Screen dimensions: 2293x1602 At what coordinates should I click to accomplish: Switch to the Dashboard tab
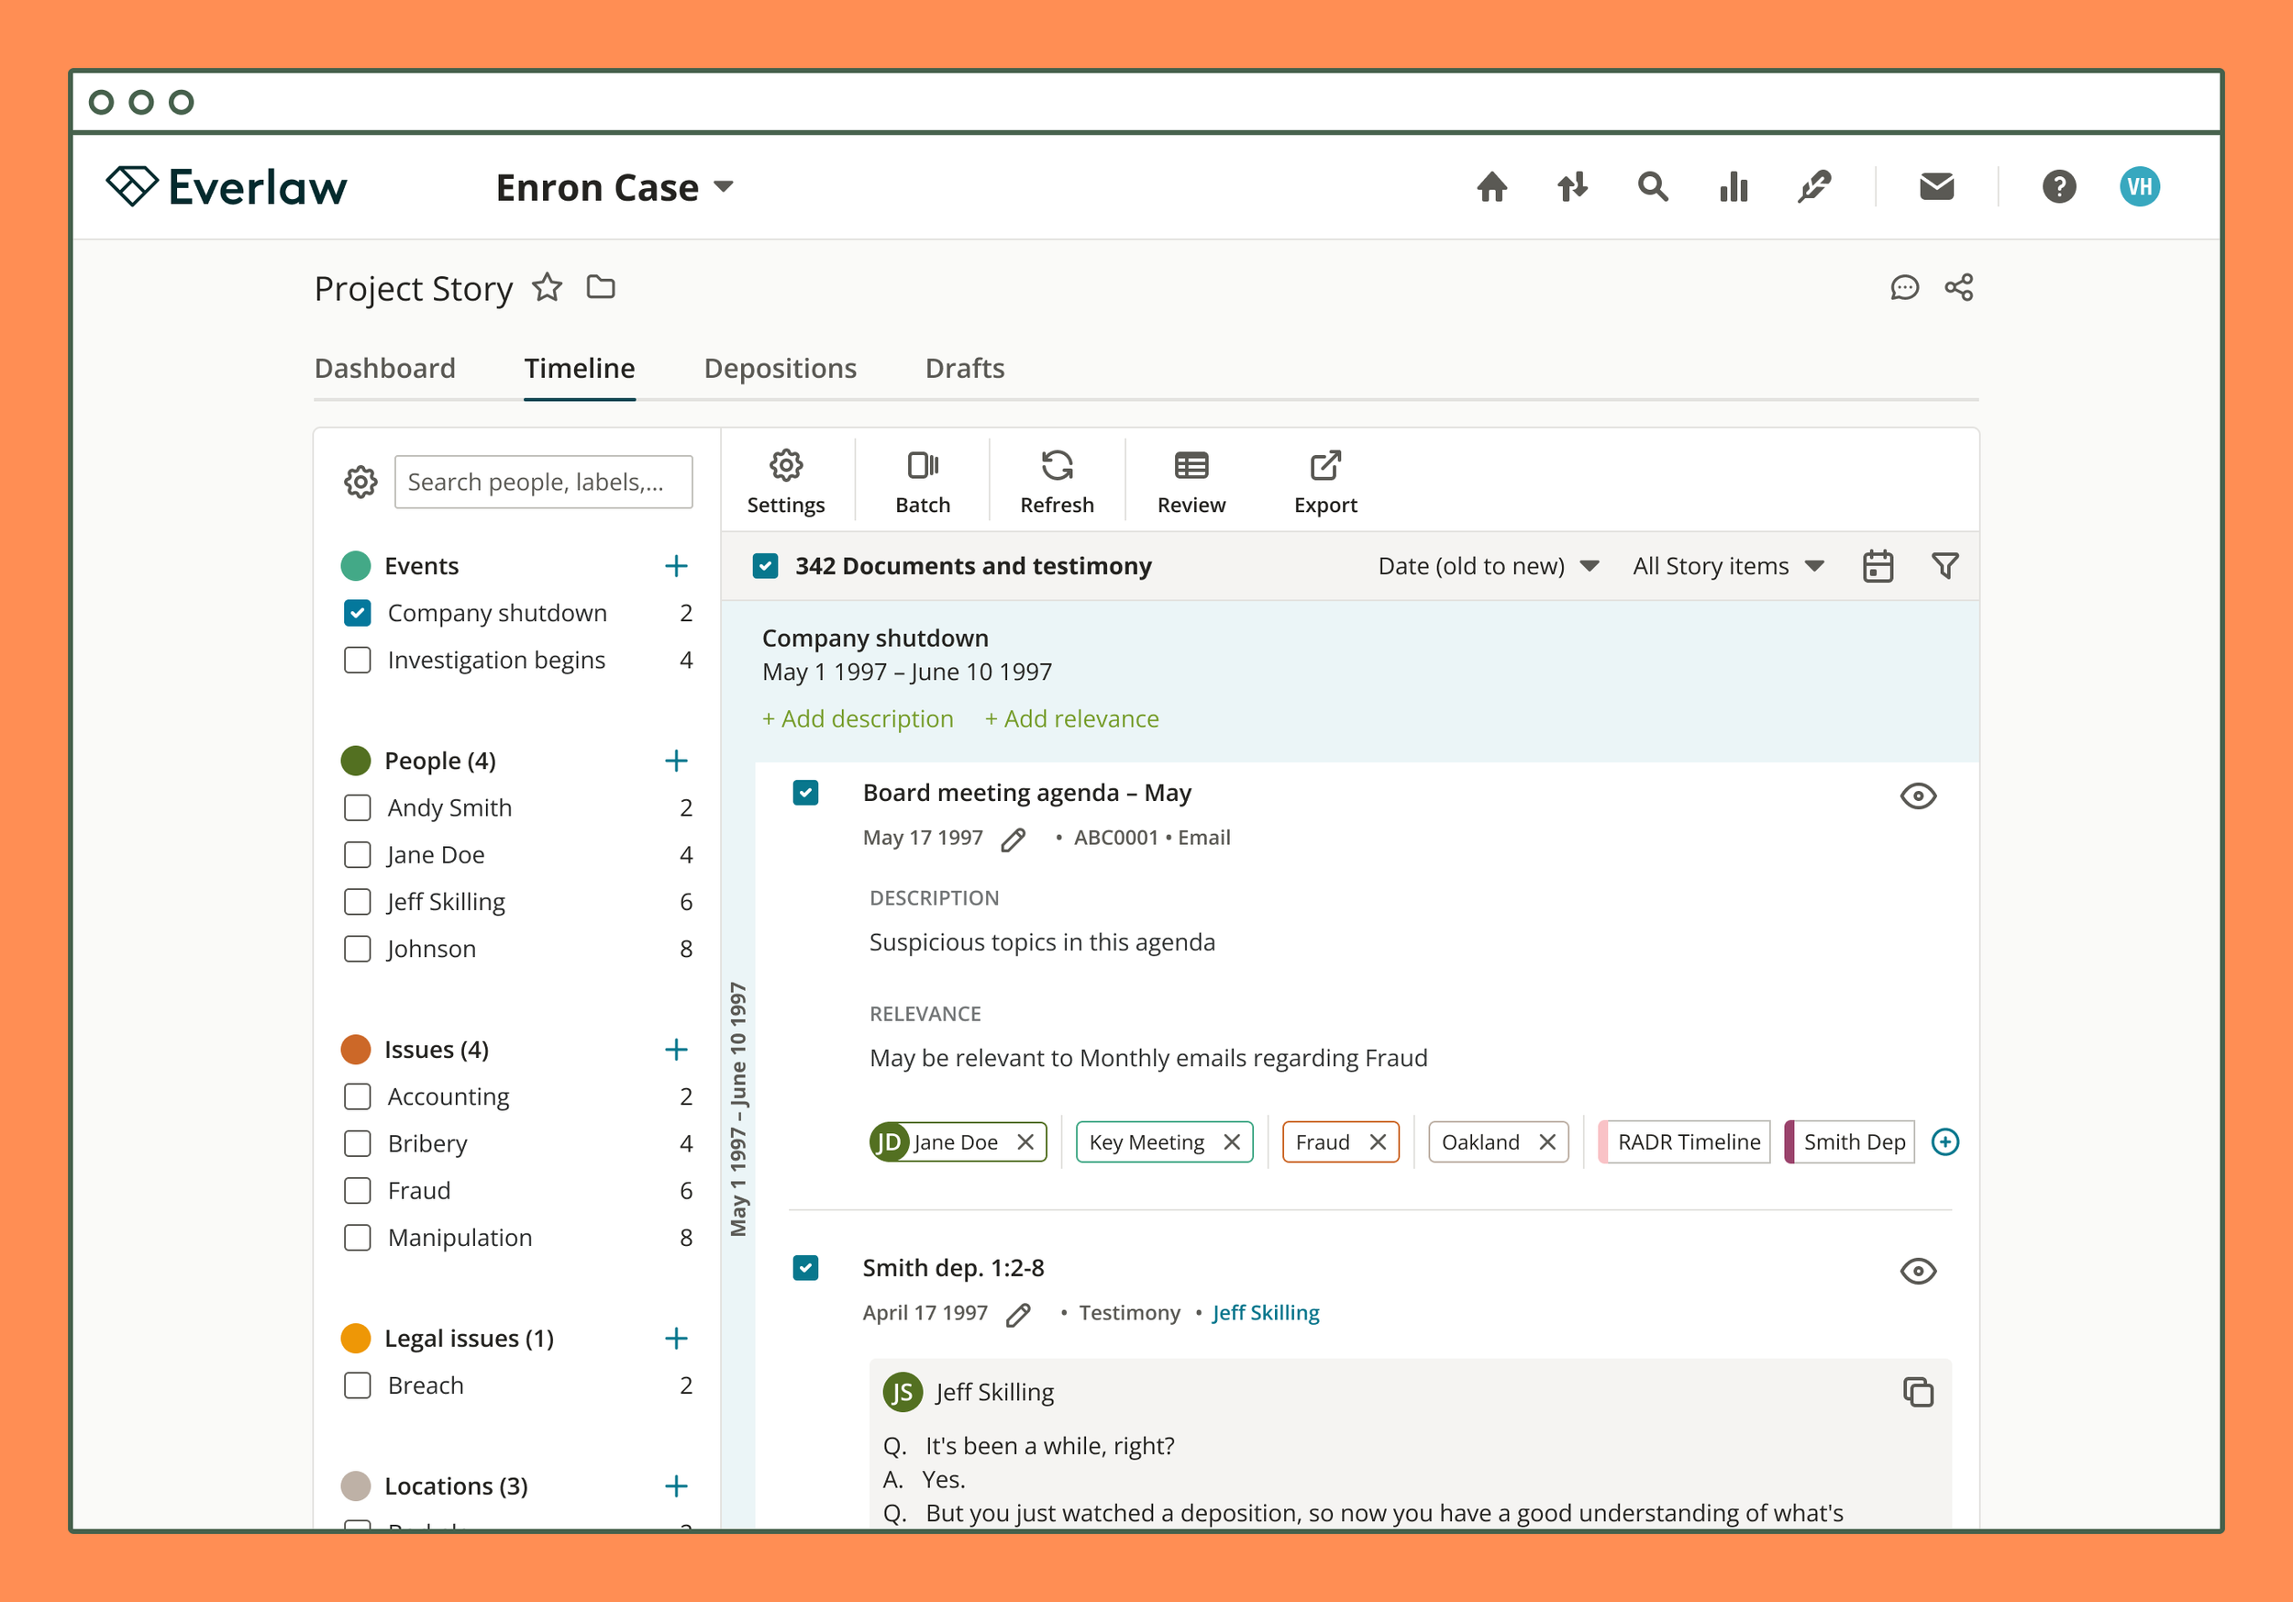384,369
